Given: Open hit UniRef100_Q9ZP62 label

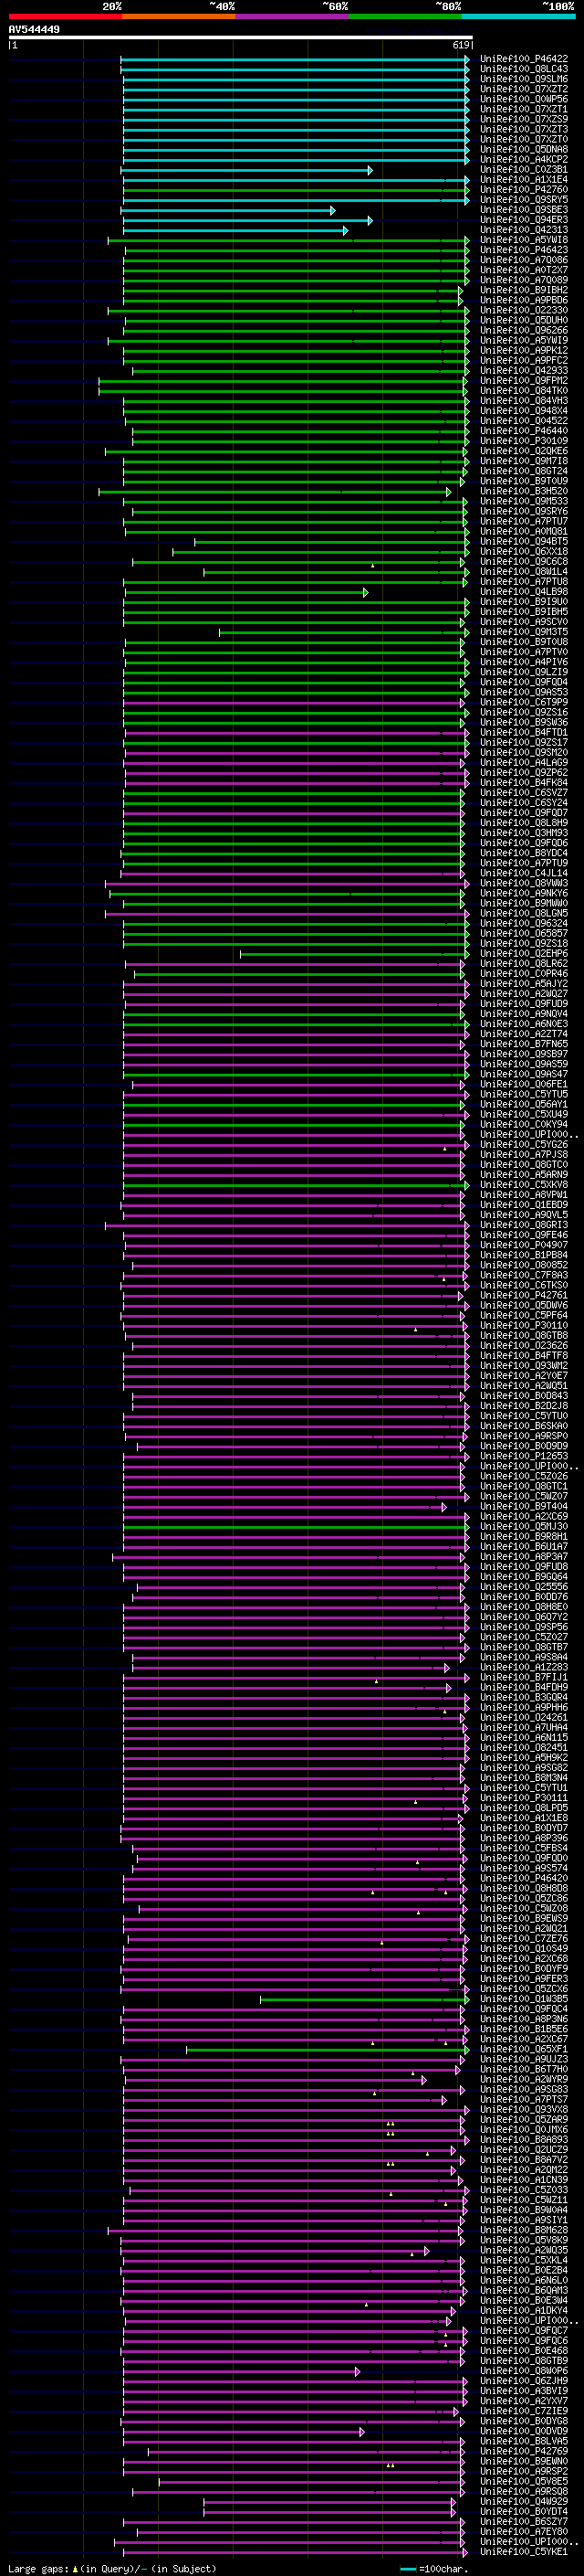Looking at the screenshot, I should click(524, 773).
